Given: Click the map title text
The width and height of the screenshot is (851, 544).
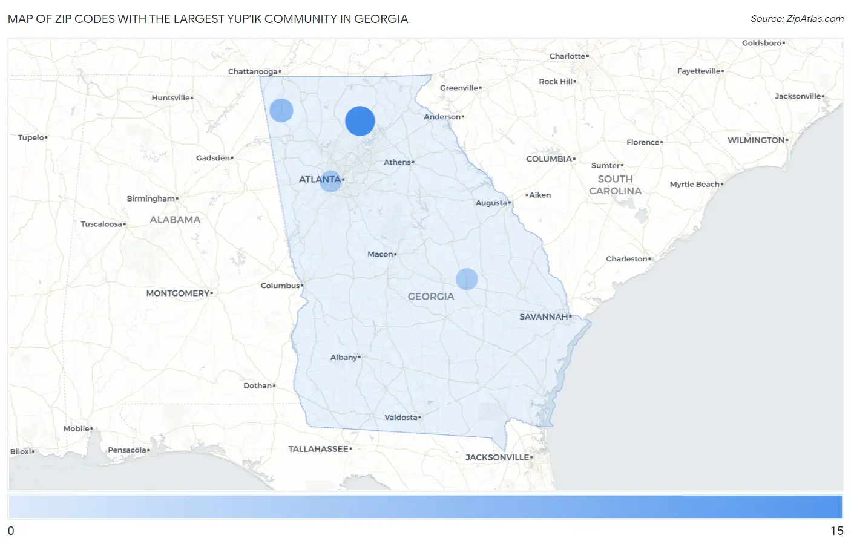Looking at the screenshot, I should (x=208, y=19).
